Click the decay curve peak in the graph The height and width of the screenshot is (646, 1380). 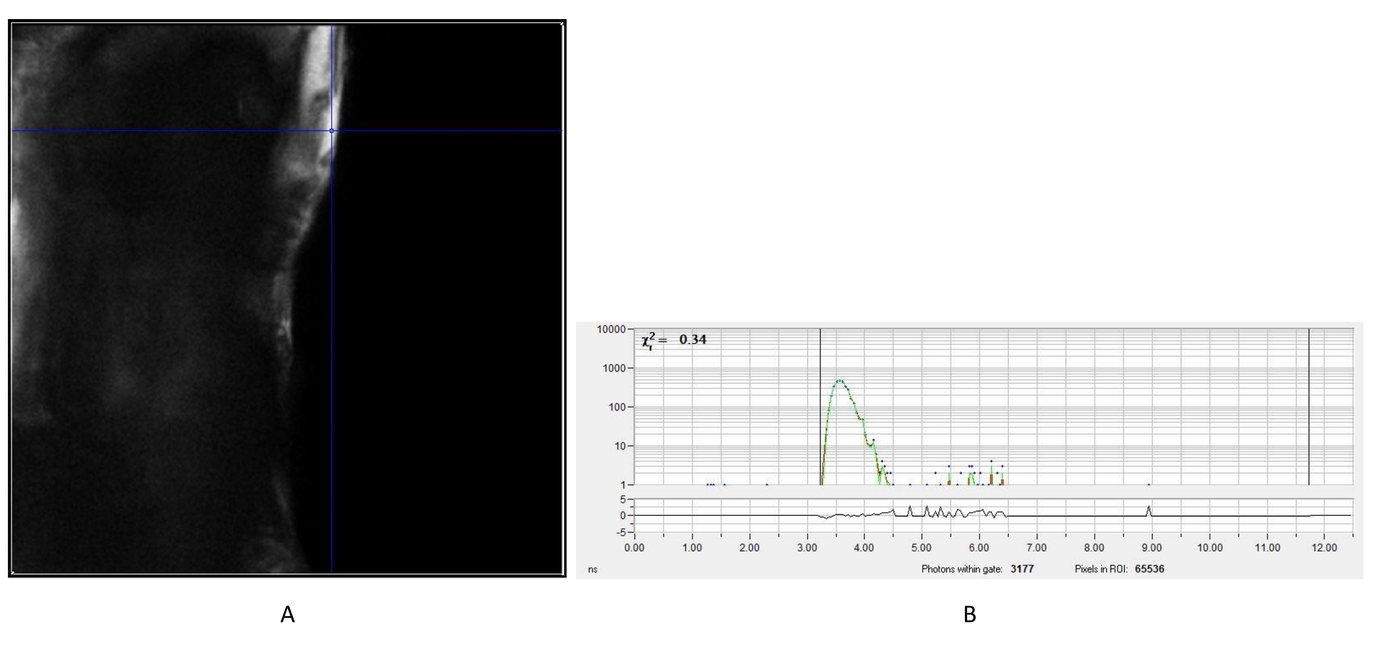coord(839,381)
